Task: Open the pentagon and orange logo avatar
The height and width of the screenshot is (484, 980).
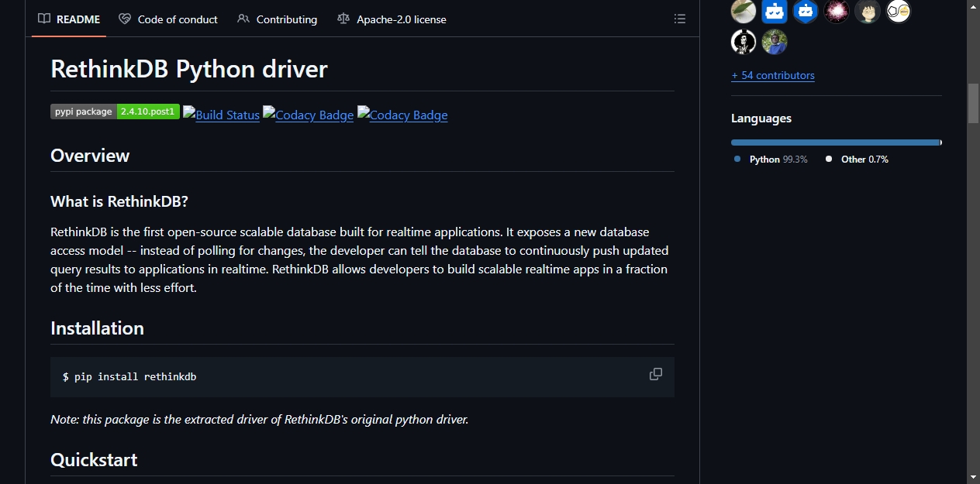Action: coord(899,11)
